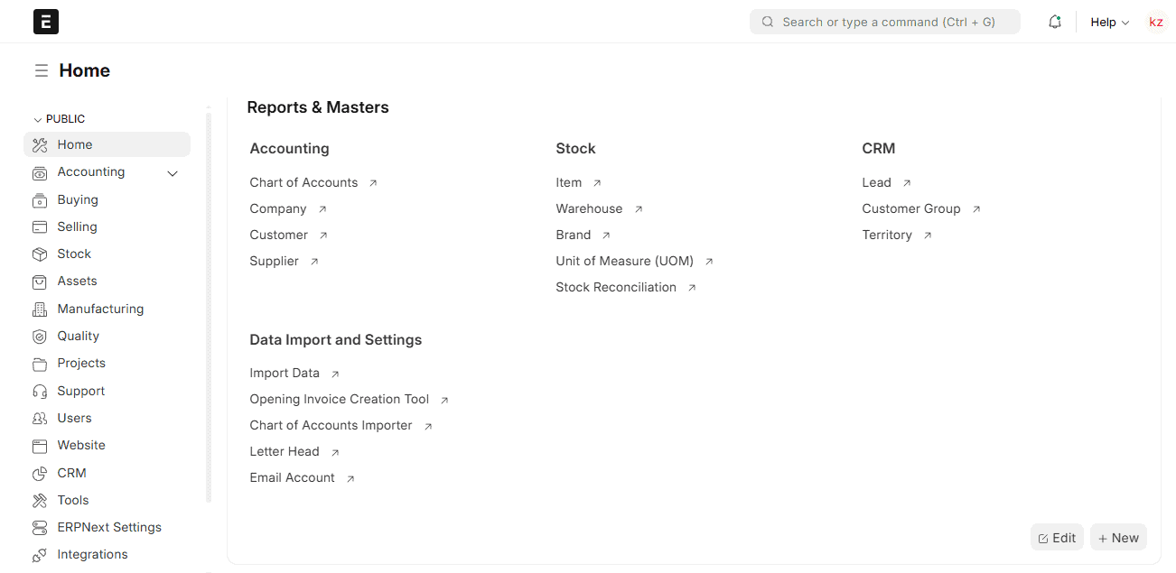
Task: Open the Help dropdown menu
Action: 1110,23
